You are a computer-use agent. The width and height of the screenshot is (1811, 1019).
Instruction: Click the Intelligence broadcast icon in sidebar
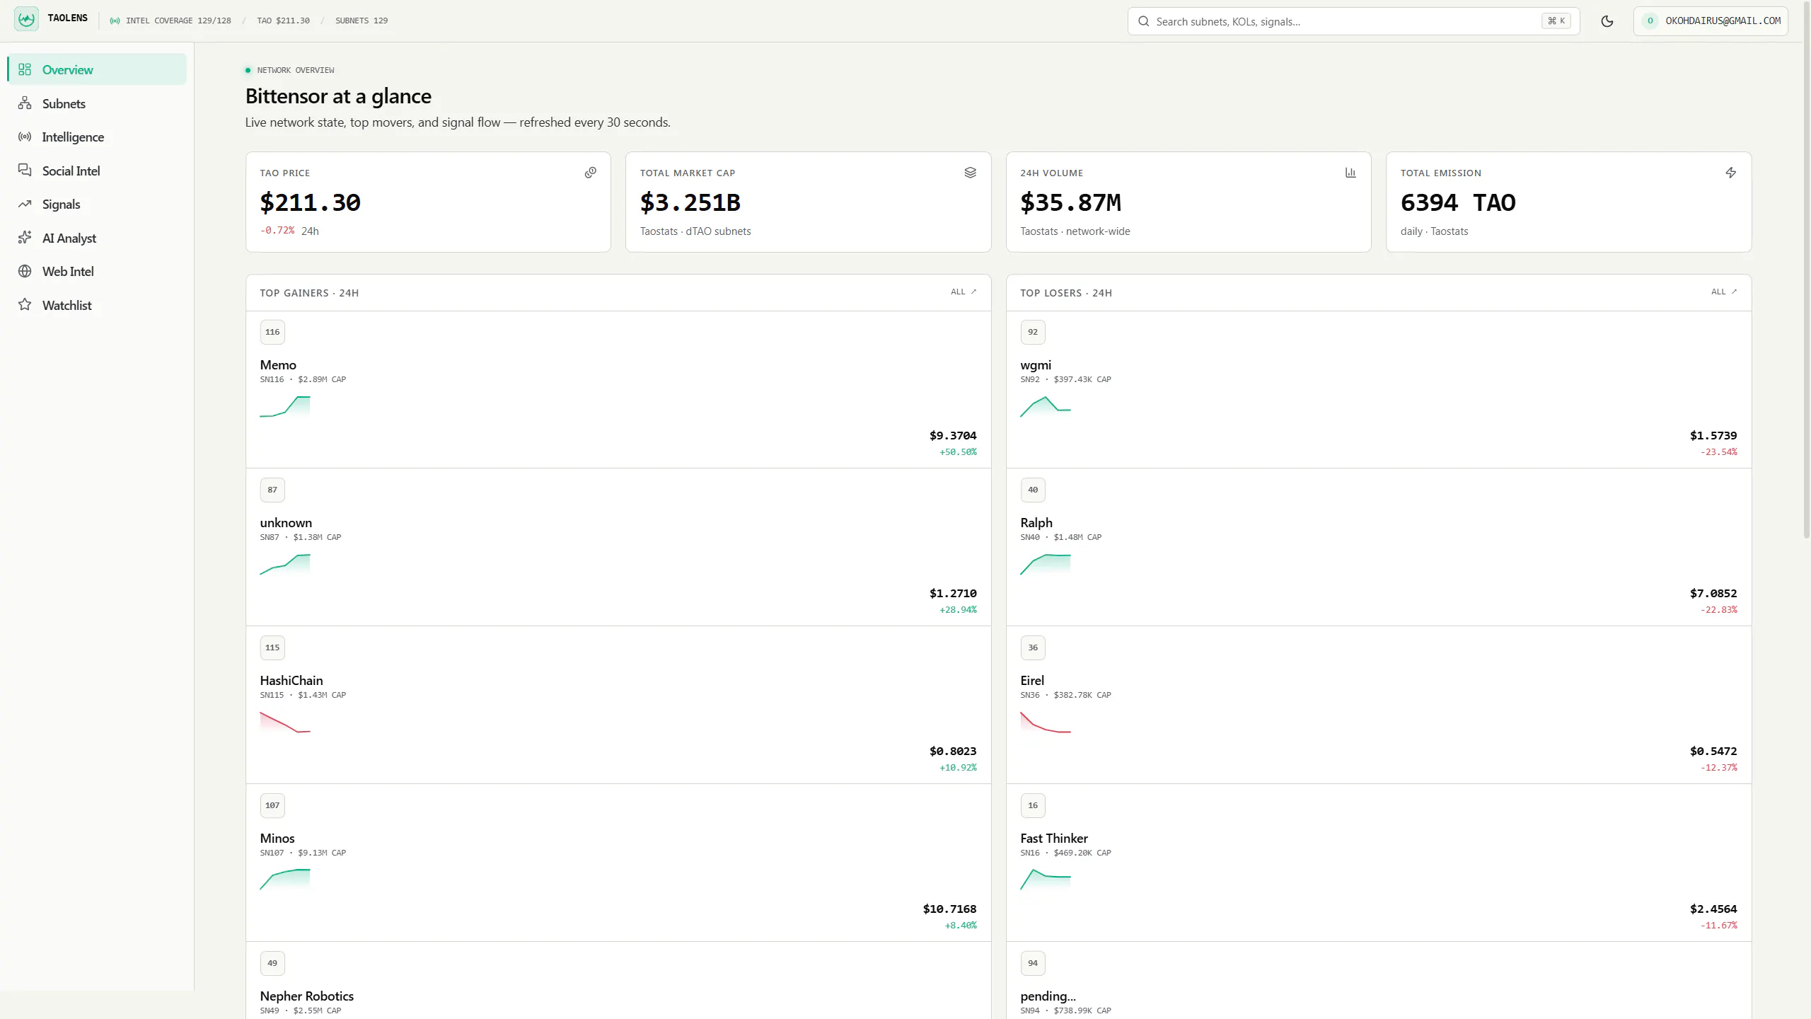pos(25,137)
